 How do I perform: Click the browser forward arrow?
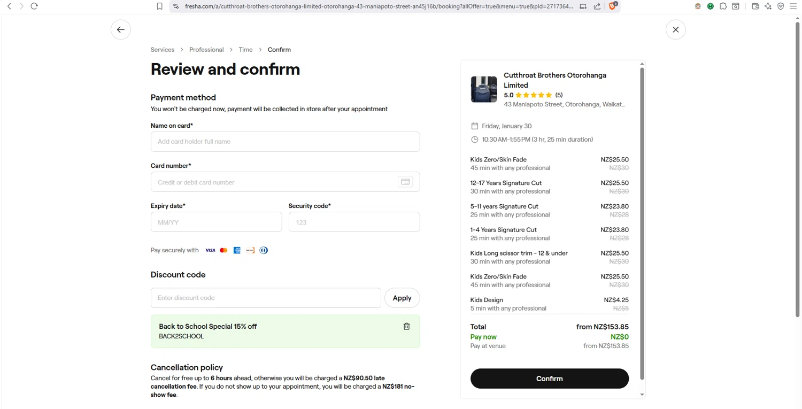[21, 6]
